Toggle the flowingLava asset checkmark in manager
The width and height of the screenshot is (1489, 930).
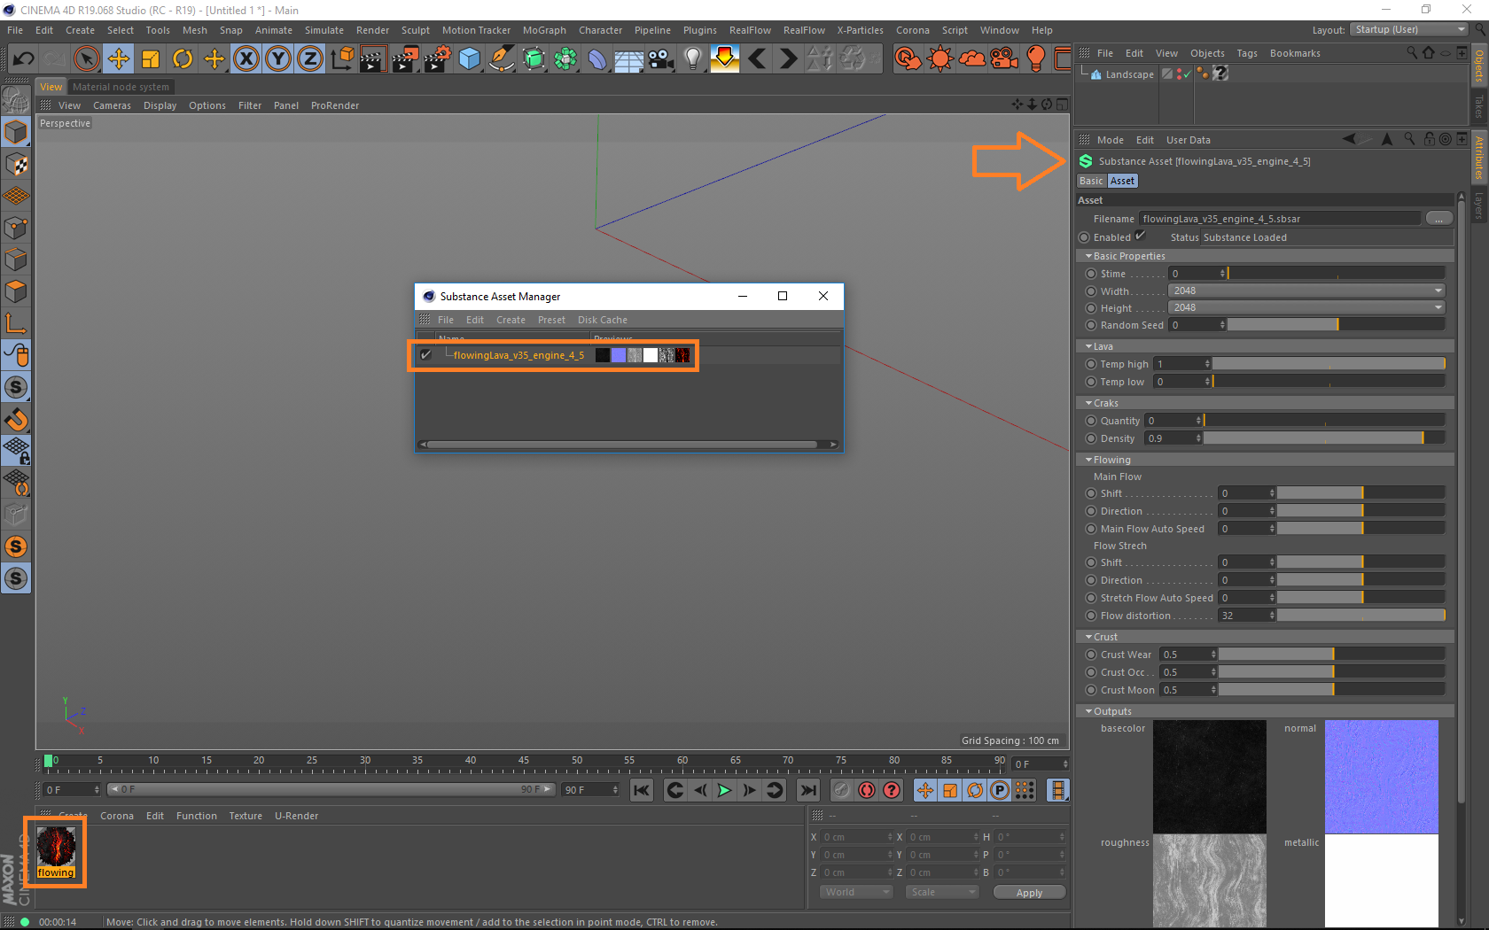(426, 355)
